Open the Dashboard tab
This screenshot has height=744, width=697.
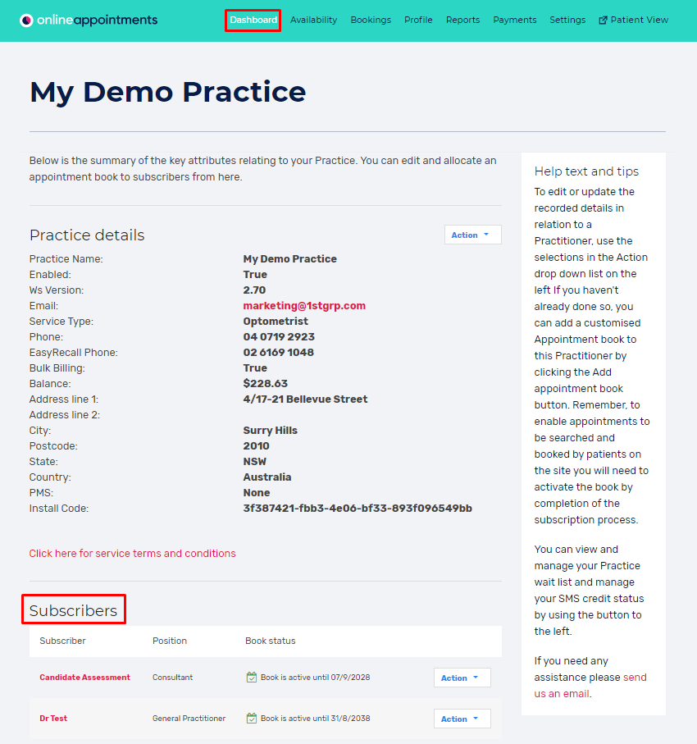(x=253, y=21)
